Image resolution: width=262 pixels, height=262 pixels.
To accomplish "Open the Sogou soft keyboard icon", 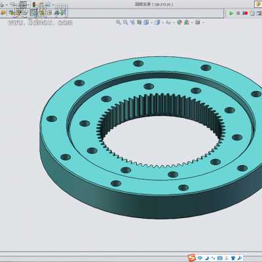I will [x=219, y=258].
